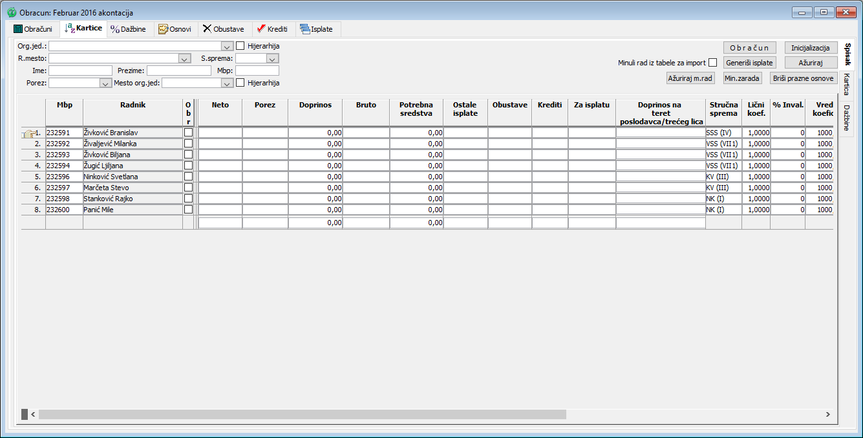Expand the Org.jed. dropdown list
Viewport: 863px width, 438px height.
click(x=227, y=47)
